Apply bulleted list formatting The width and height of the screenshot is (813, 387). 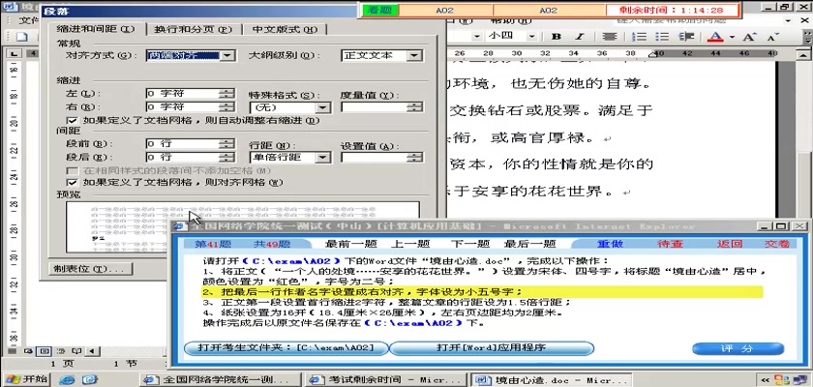tap(662, 36)
